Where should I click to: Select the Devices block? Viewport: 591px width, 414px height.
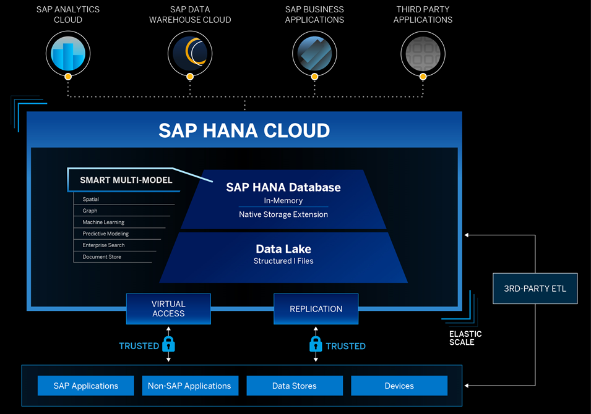tap(399, 386)
